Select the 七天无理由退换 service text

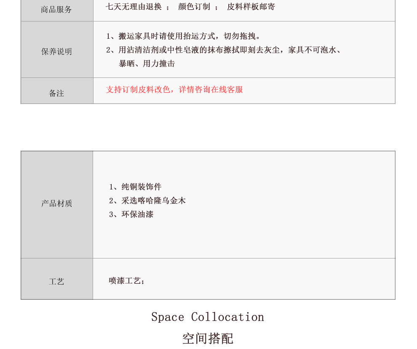pos(134,7)
